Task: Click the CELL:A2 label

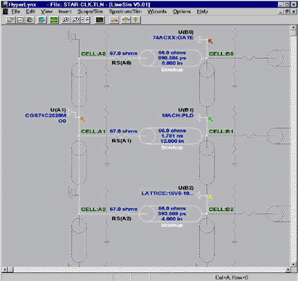Action: click(93, 210)
